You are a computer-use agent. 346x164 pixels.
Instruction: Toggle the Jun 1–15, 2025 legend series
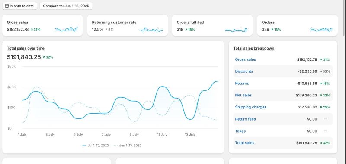pyautogui.click(x=128, y=145)
